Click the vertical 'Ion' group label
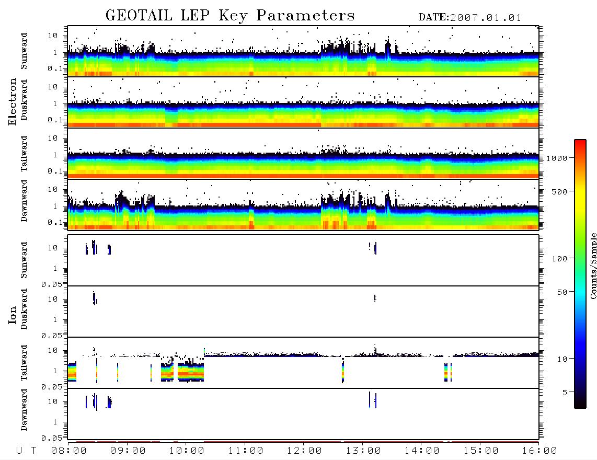 [x=13, y=315]
